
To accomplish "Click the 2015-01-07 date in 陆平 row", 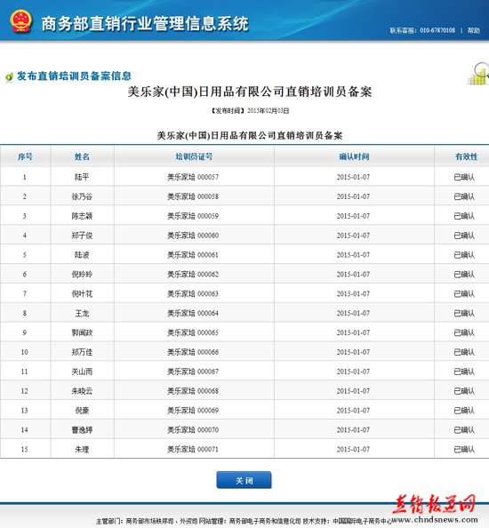I will click(353, 177).
